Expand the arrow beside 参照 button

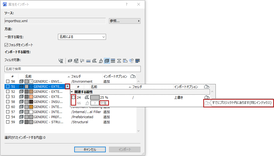[138, 21]
